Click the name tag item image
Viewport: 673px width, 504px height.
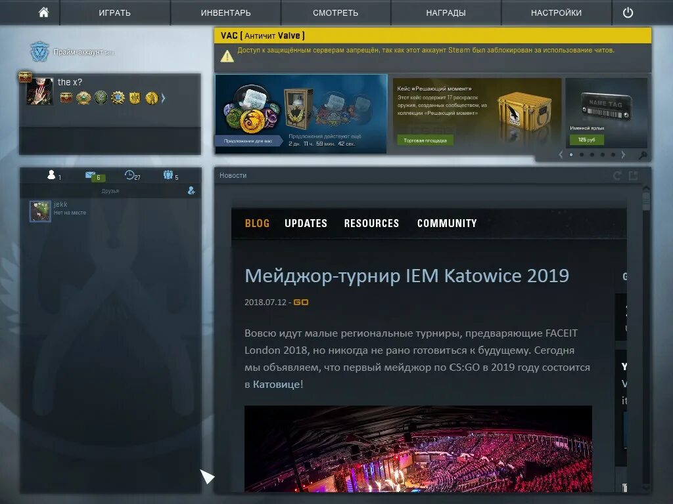tap(606, 106)
